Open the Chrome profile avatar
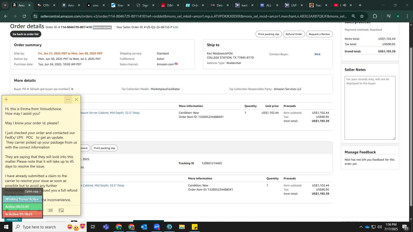 [x=398, y=16]
